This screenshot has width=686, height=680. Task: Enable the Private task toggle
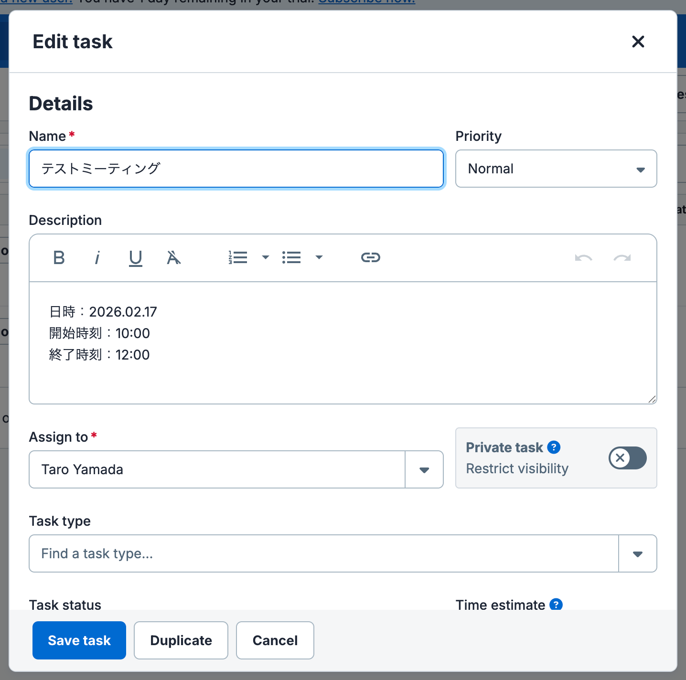[627, 458]
